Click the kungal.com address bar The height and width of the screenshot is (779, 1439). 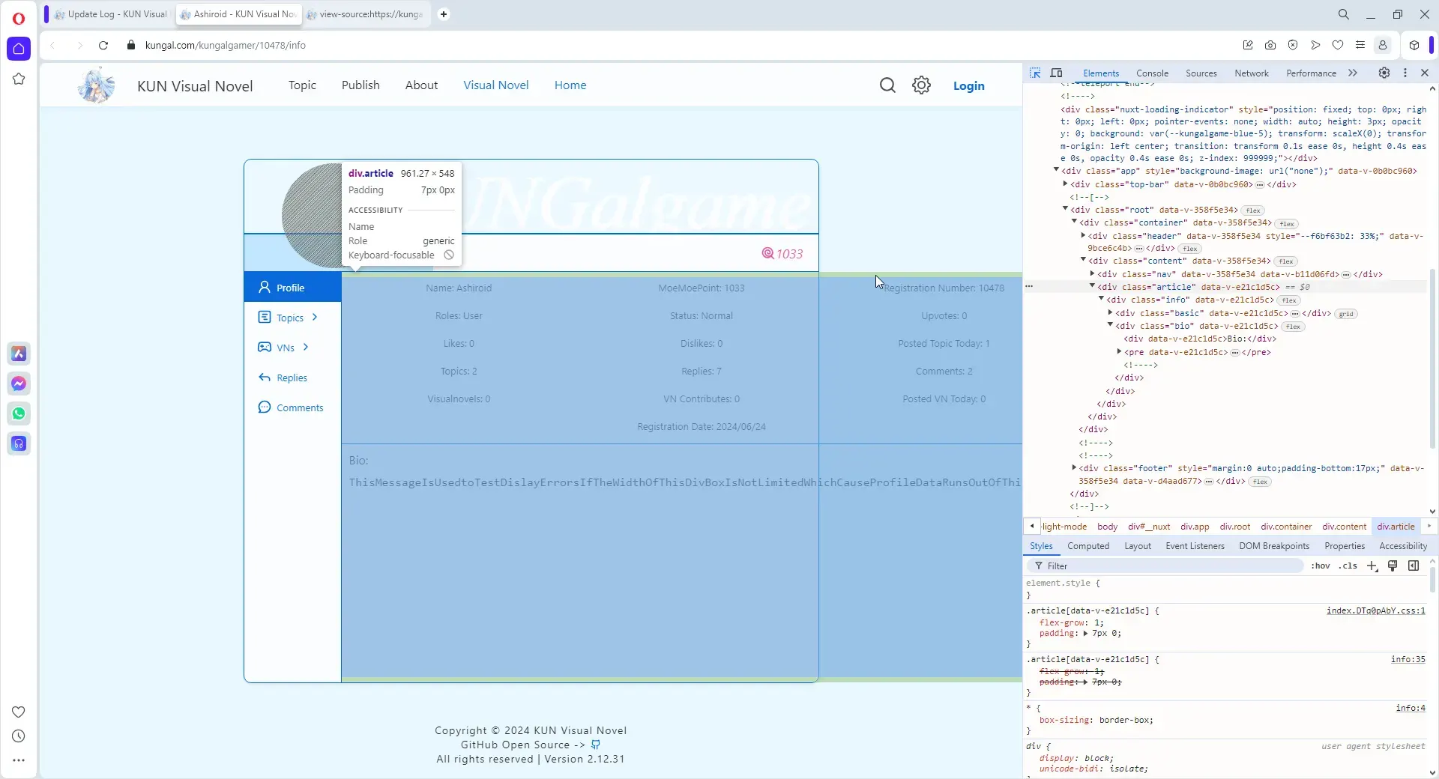pos(225,45)
